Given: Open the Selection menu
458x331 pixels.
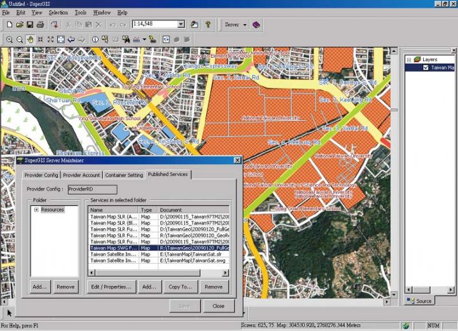Looking at the screenshot, I should click(x=58, y=12).
